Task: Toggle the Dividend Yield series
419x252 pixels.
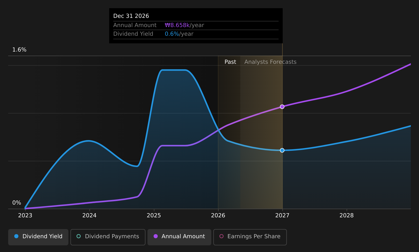Action: pyautogui.click(x=38, y=237)
